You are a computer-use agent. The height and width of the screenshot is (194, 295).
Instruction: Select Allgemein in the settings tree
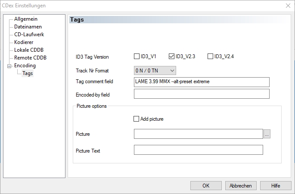pos(25,19)
